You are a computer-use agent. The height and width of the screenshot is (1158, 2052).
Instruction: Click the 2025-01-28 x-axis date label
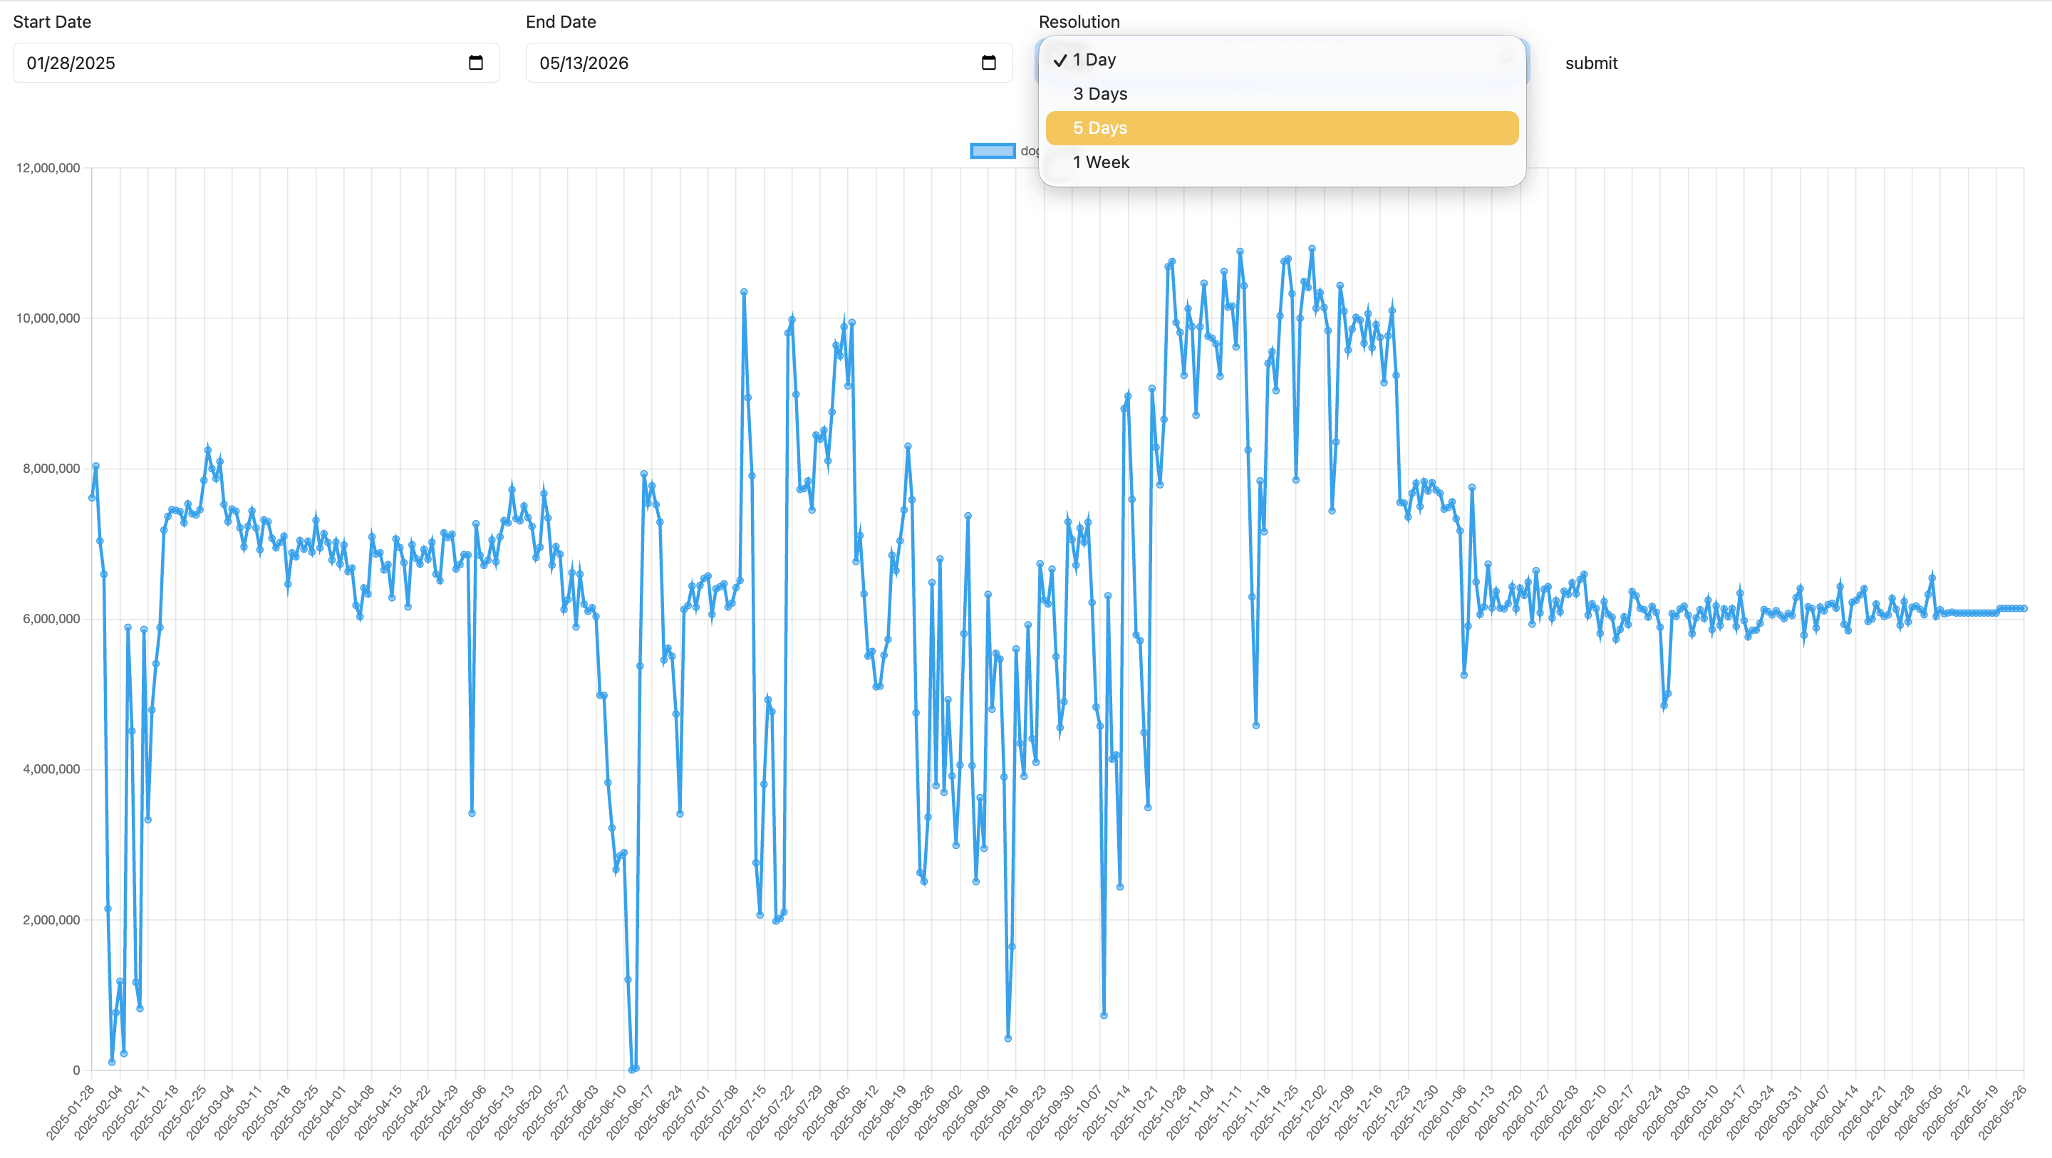tap(70, 1112)
